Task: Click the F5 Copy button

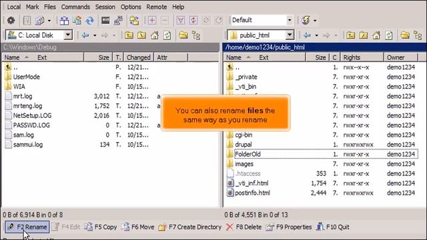Action: point(101,227)
